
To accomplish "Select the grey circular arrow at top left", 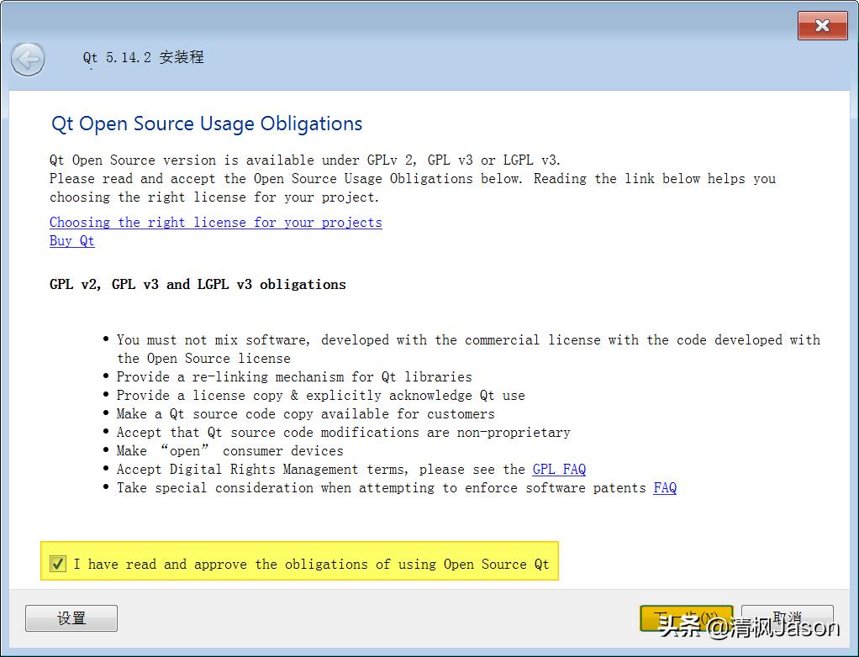I will pos(28,60).
